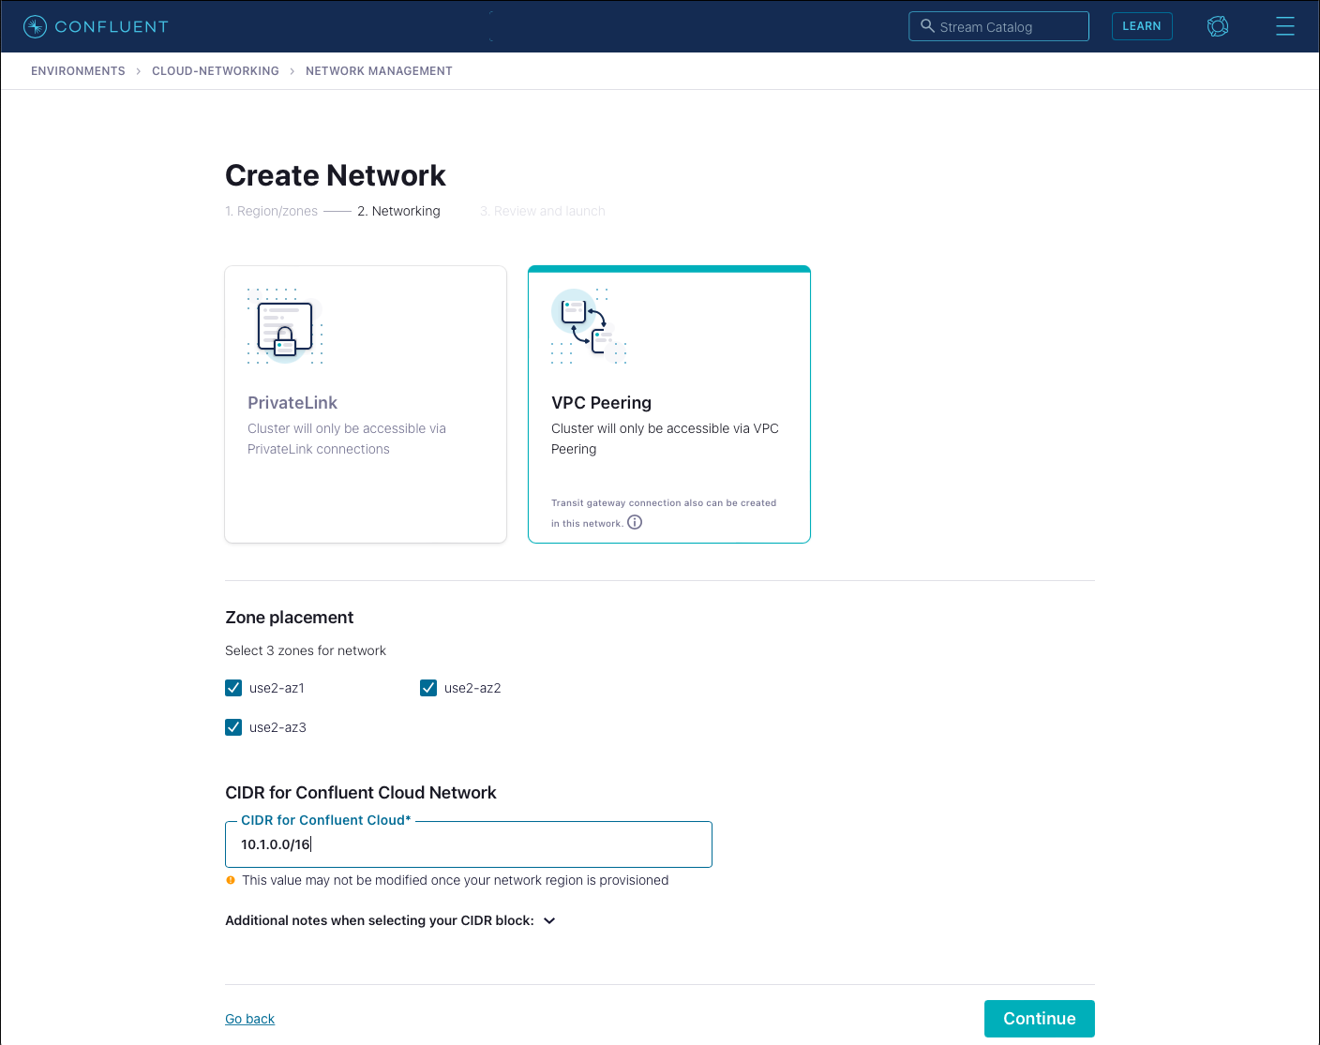Click the Create Network heading
Viewport: 1320px width, 1045px height.
(336, 175)
